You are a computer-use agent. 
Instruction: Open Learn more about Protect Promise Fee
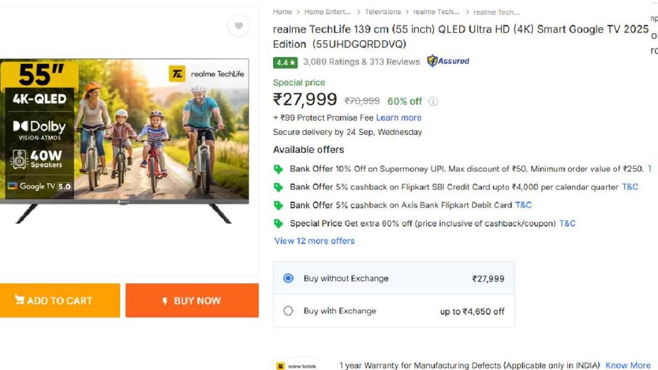click(398, 118)
